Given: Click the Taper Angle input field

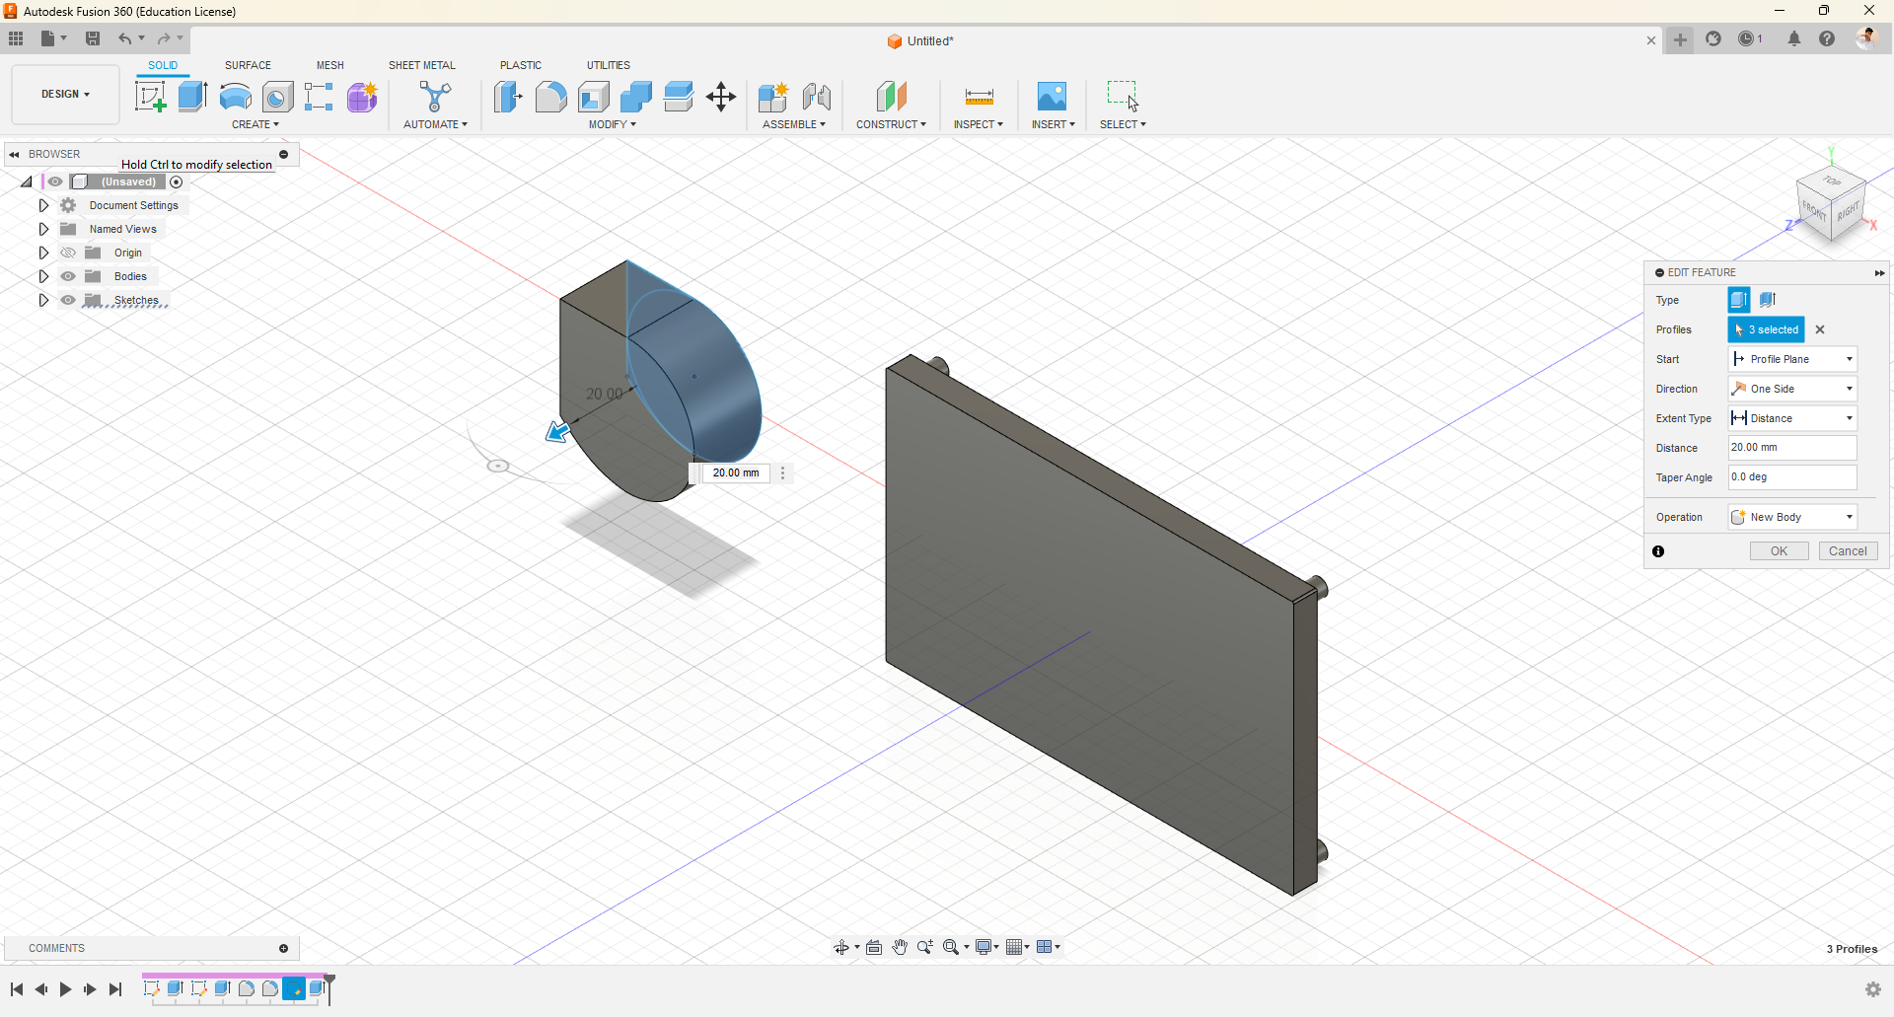Looking at the screenshot, I should coord(1792,477).
